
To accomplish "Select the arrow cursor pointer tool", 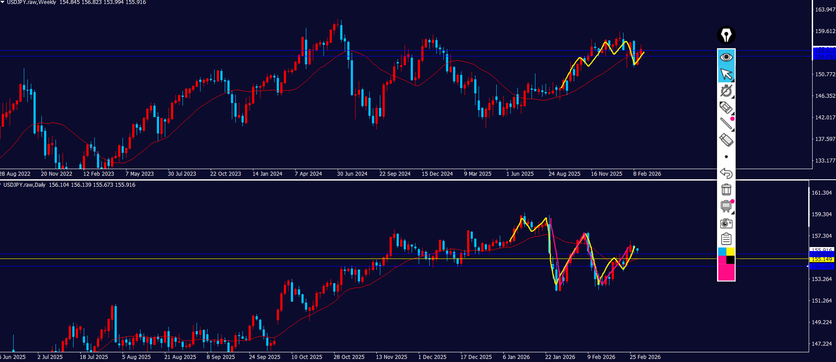I will pyautogui.click(x=726, y=74).
